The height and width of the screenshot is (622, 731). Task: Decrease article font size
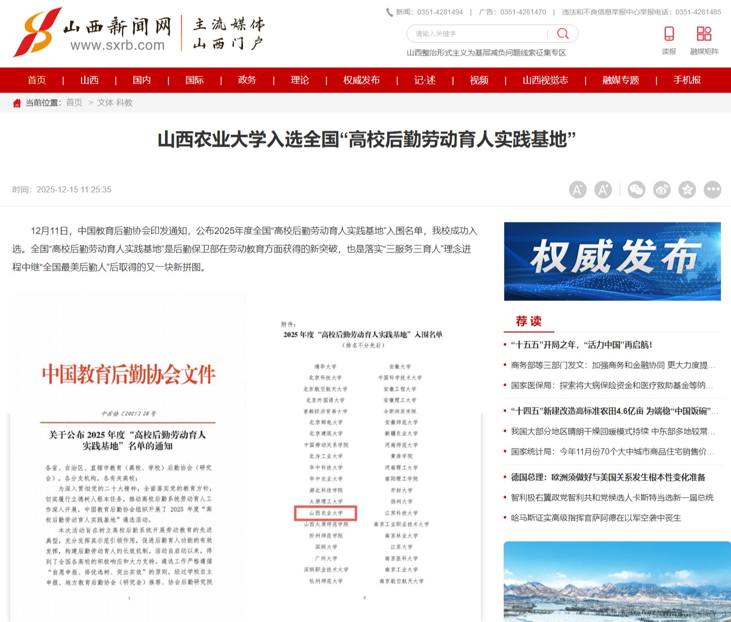coord(578,190)
